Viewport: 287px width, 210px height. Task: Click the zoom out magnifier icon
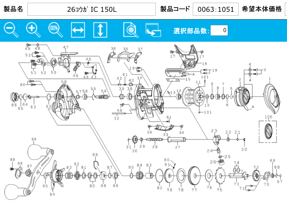11,30
